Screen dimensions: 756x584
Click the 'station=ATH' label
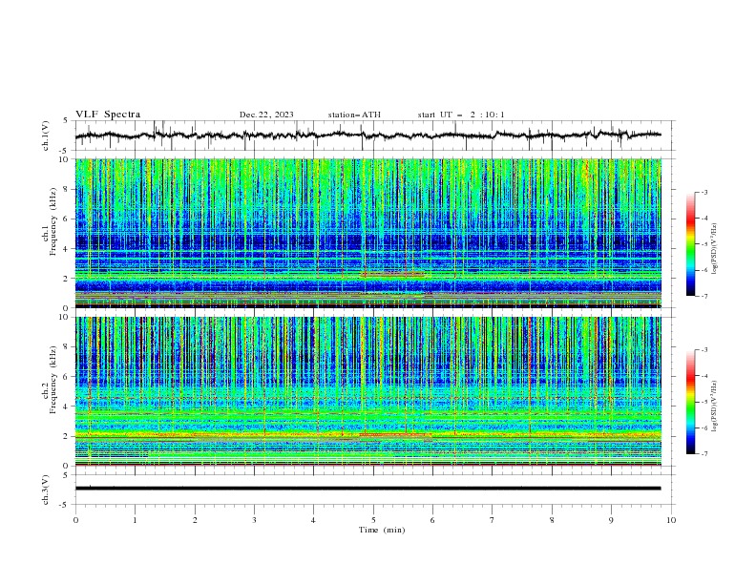pyautogui.click(x=354, y=115)
